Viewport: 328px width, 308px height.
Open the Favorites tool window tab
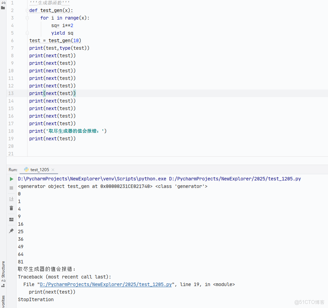pyautogui.click(x=3, y=301)
